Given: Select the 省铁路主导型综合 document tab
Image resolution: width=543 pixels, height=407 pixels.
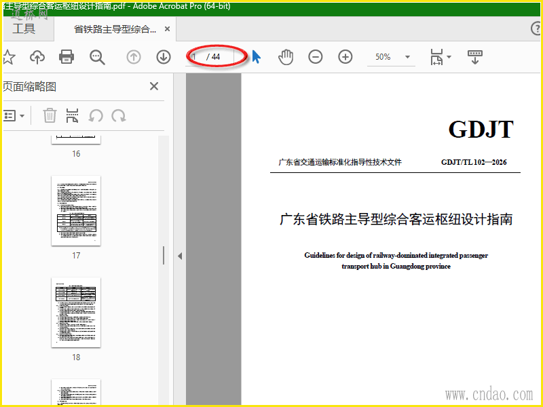Looking at the screenshot, I should click(115, 29).
